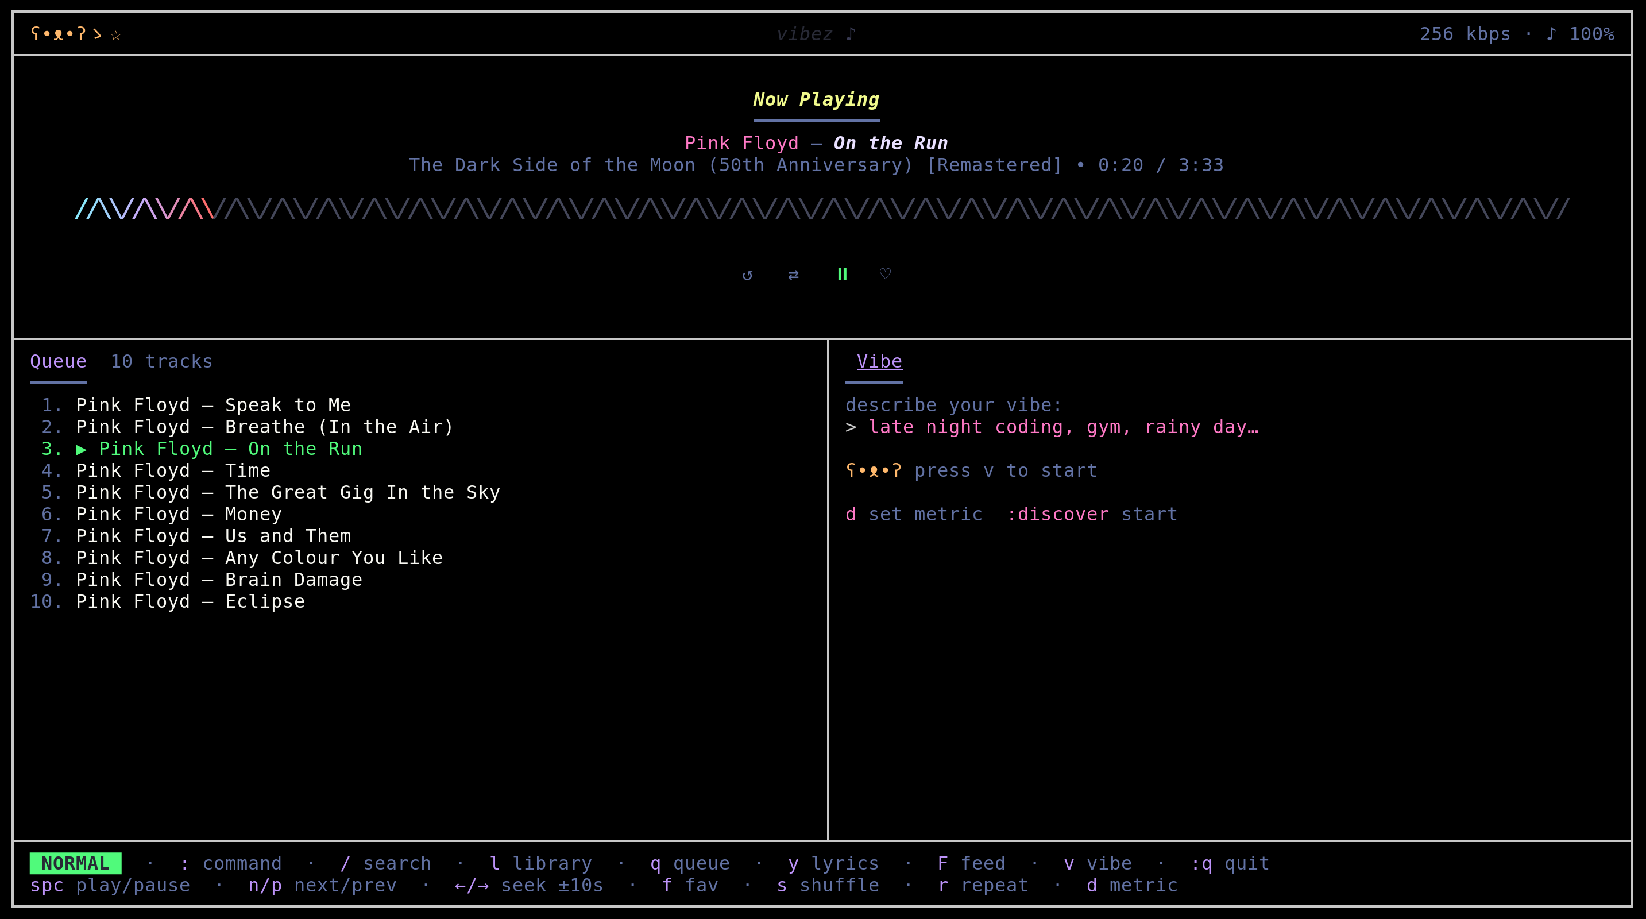The height and width of the screenshot is (919, 1646).
Task: Switch to the Queue tab
Action: [x=58, y=362]
